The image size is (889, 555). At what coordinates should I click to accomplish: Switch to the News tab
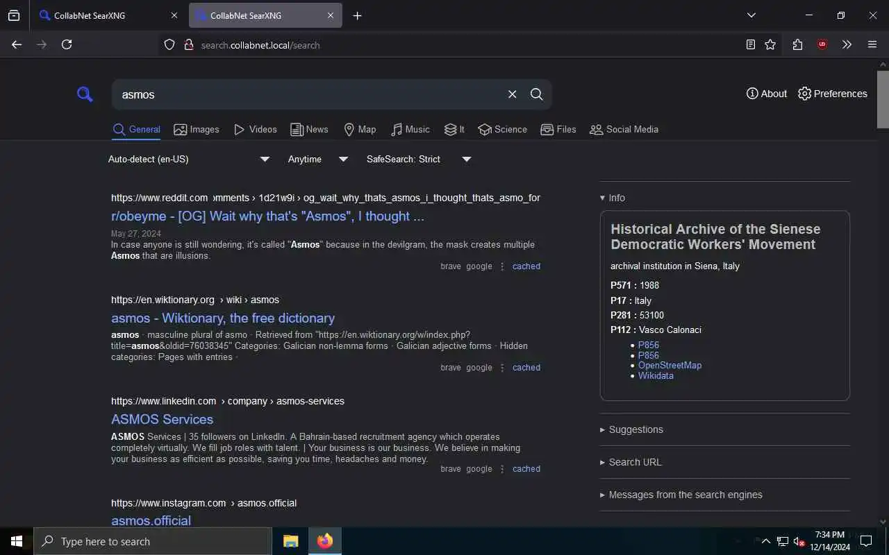(309, 130)
